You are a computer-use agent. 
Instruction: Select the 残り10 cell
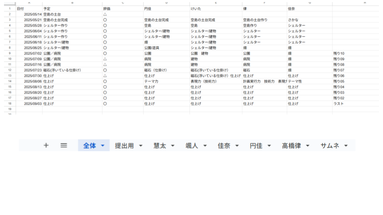click(x=339, y=53)
